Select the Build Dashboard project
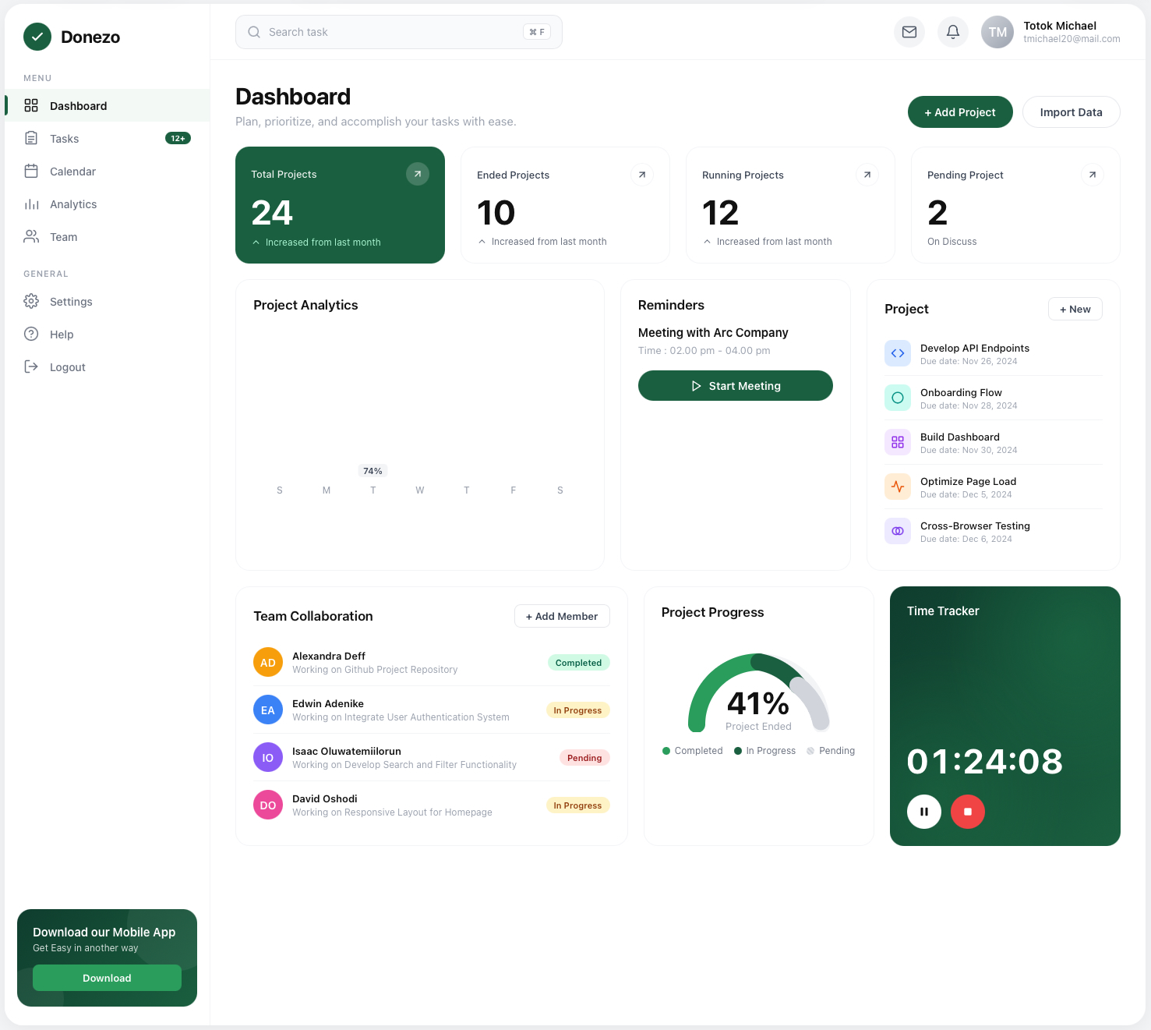Image resolution: width=1151 pixels, height=1030 pixels. (x=994, y=442)
